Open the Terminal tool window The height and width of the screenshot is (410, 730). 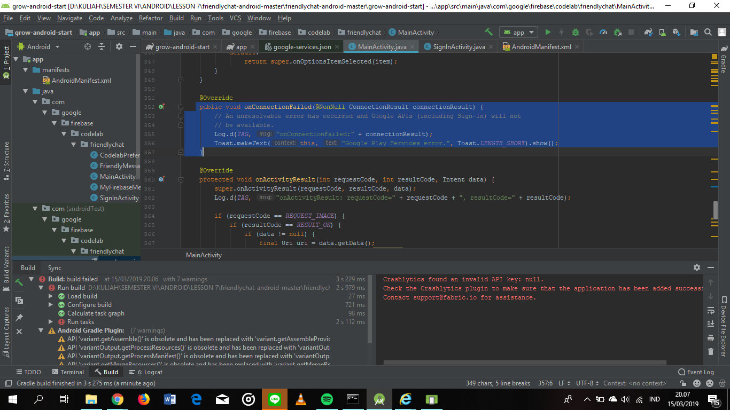pyautogui.click(x=68, y=372)
